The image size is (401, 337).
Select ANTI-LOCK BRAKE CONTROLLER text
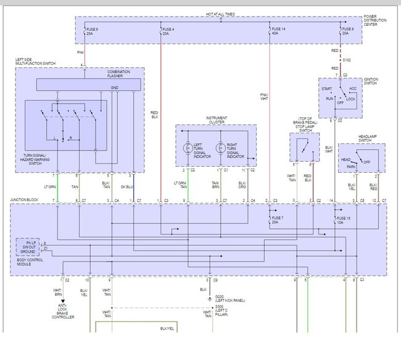63,311
